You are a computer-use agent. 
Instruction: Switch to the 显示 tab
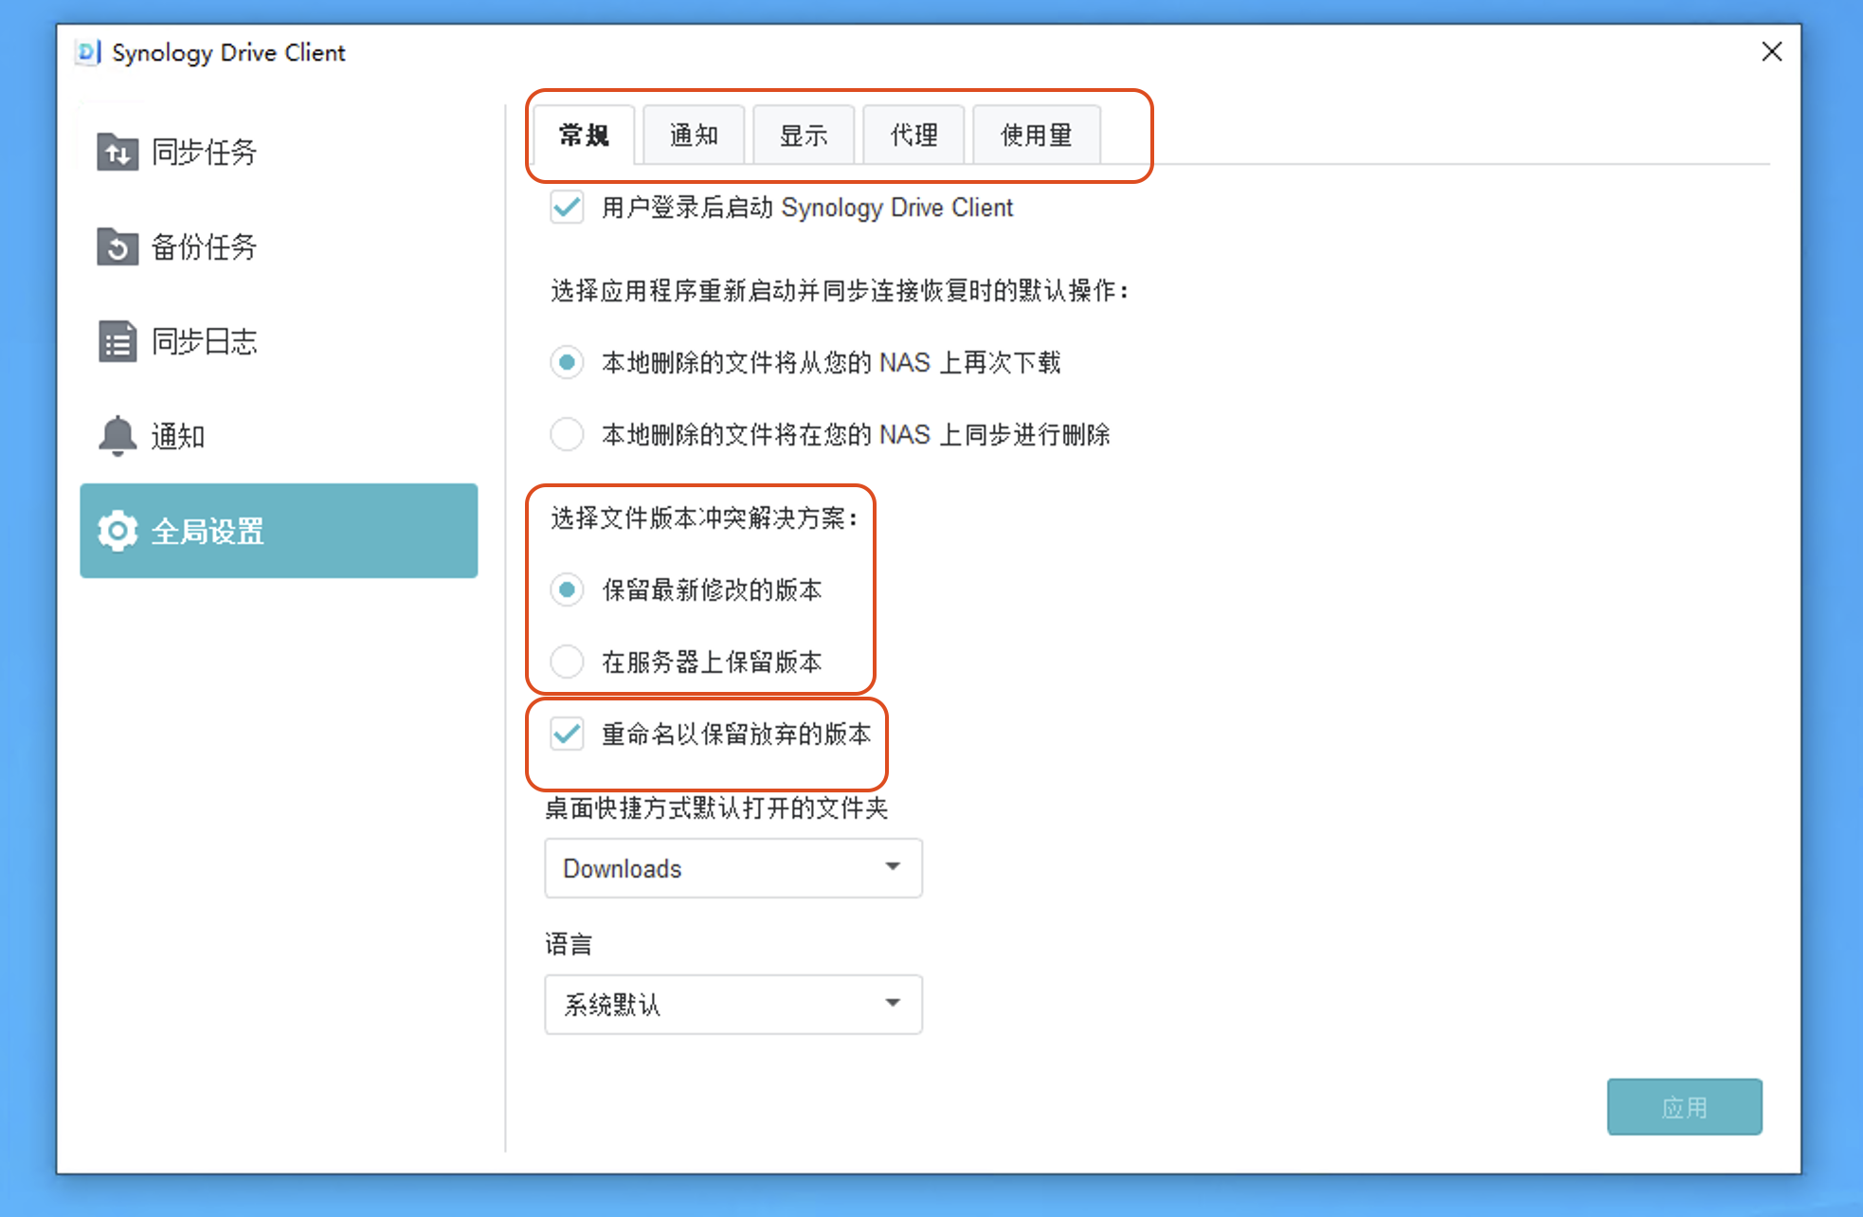pyautogui.click(x=804, y=136)
